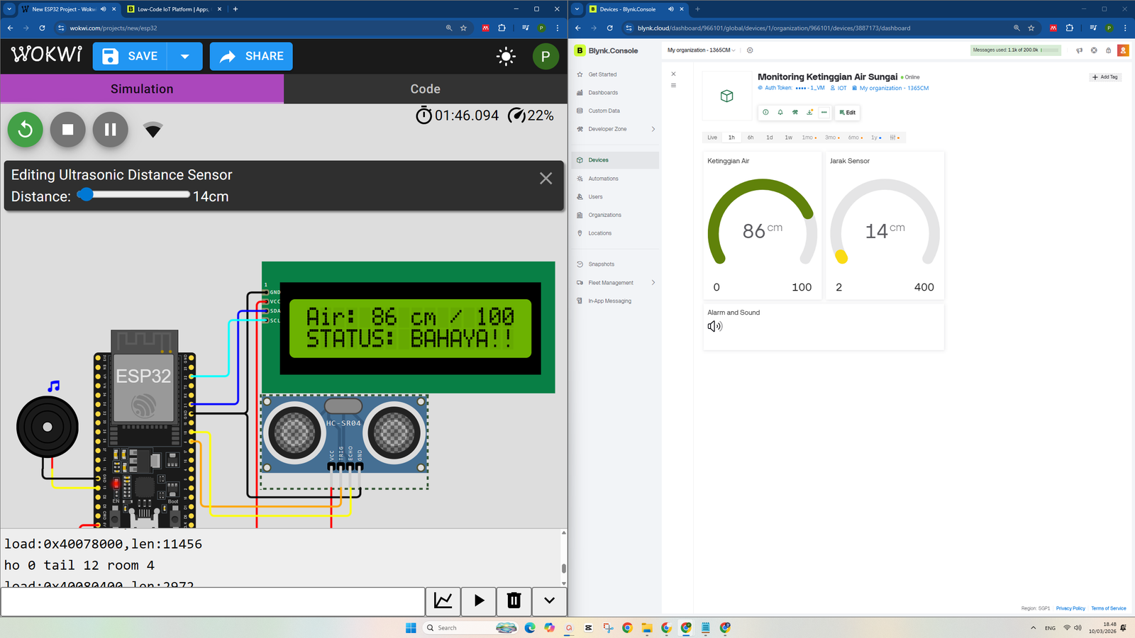Open the serial plotter chart icon
The image size is (1135, 638).
click(443, 601)
